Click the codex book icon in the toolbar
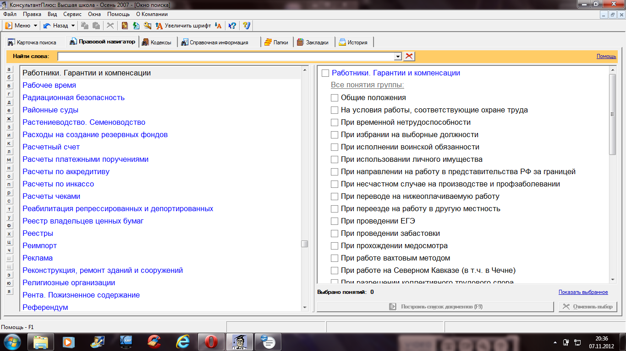626x351 pixels. pos(125,26)
